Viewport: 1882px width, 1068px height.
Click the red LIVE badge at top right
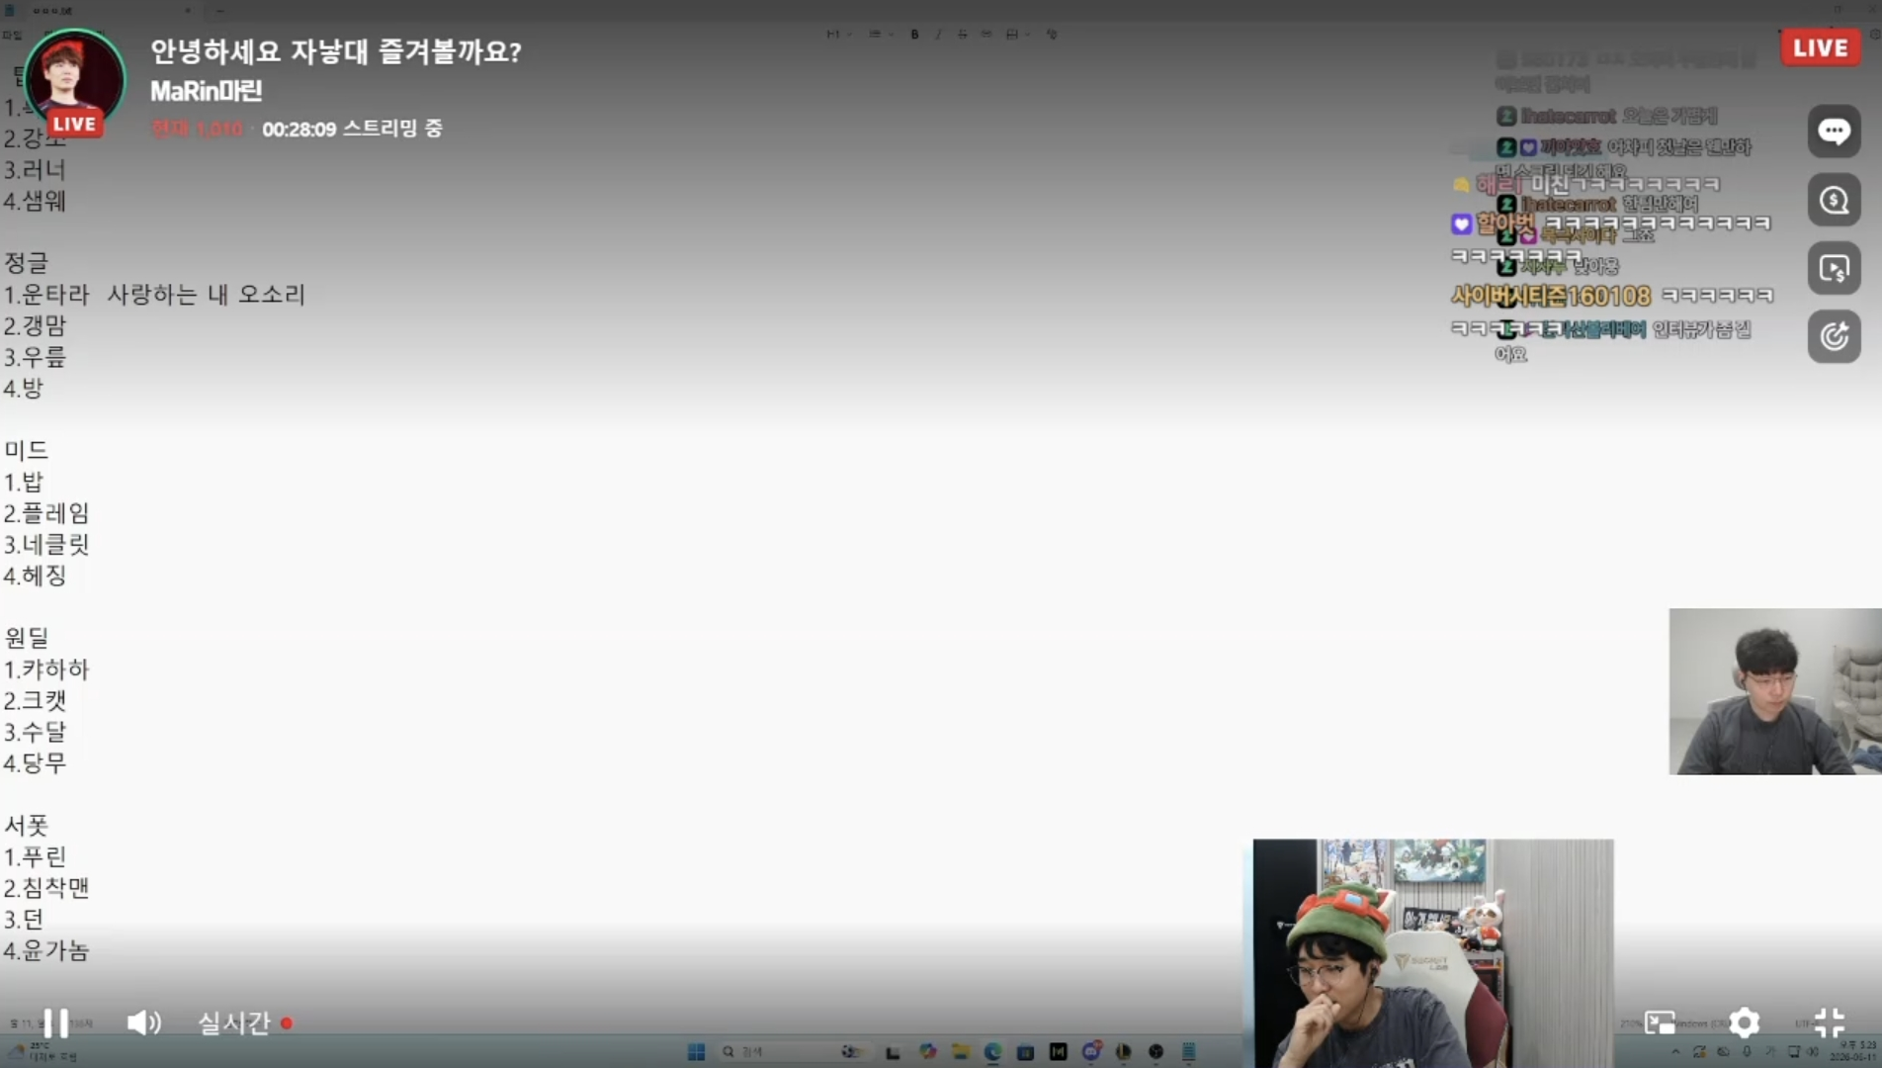point(1821,47)
